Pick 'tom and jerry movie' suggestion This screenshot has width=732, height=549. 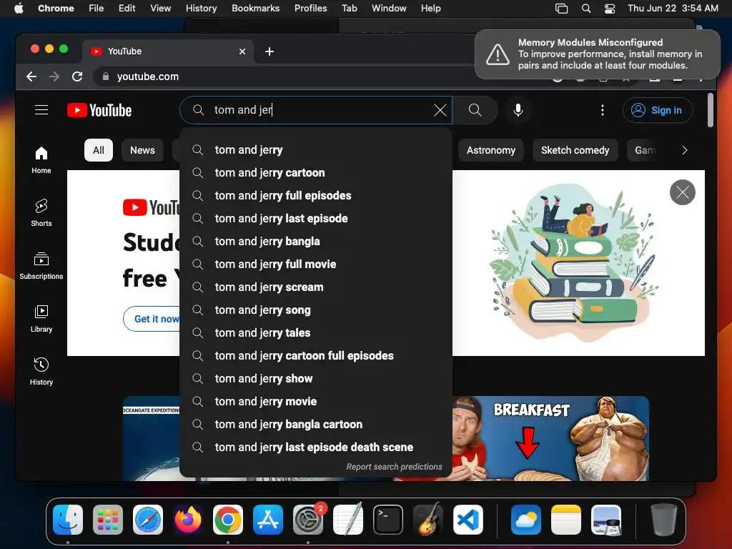click(316, 402)
